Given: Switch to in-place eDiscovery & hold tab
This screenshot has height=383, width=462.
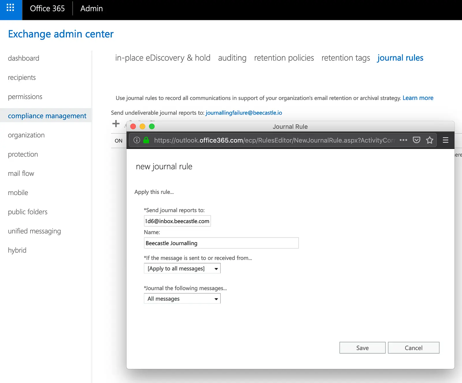Looking at the screenshot, I should pyautogui.click(x=163, y=58).
